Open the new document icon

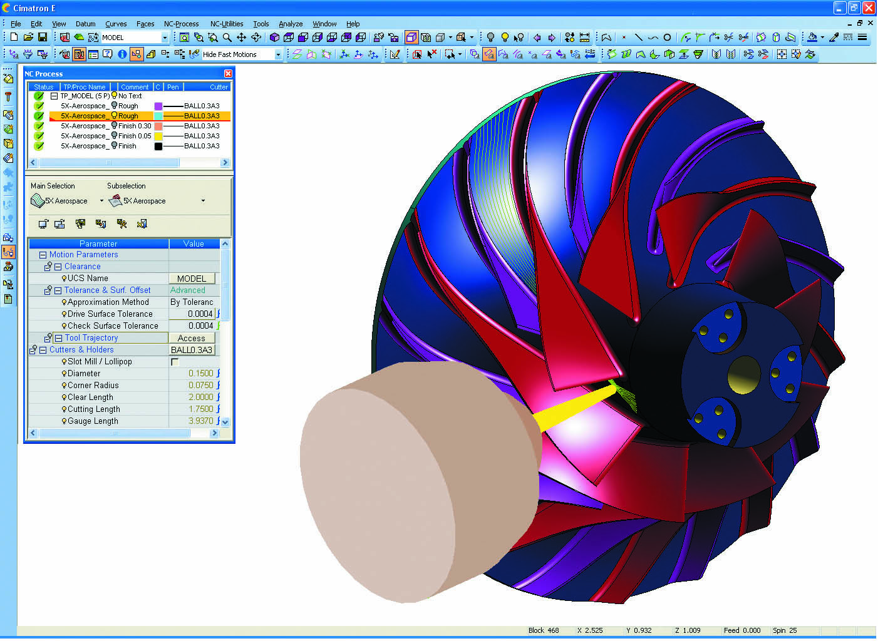14,38
